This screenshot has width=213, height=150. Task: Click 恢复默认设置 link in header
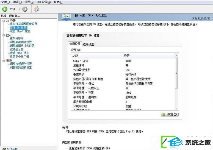coord(201,19)
